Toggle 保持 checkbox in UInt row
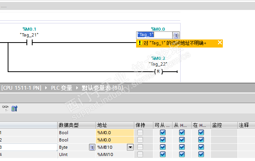Screen dimensions: 255x161 (140, 154)
